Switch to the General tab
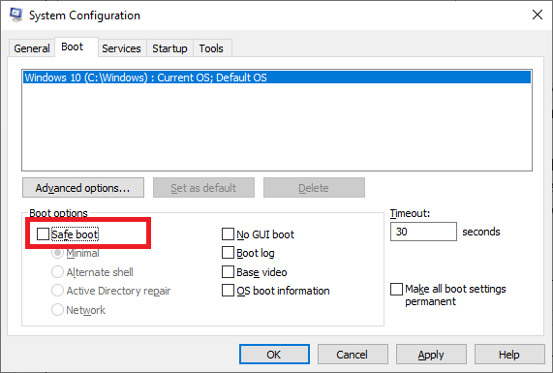The image size is (553, 373). click(x=32, y=48)
